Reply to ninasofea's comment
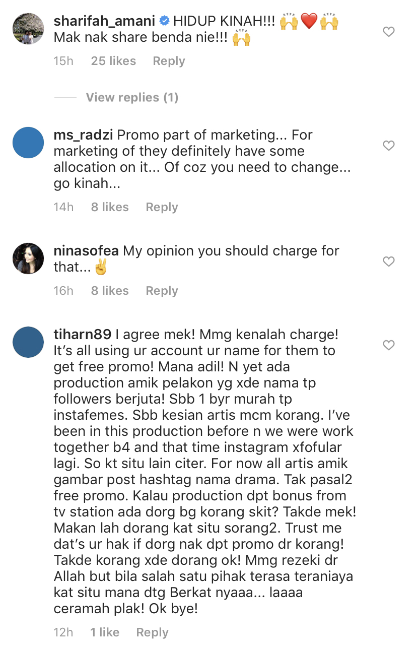Screen dimensions: 417x648 pos(162,291)
